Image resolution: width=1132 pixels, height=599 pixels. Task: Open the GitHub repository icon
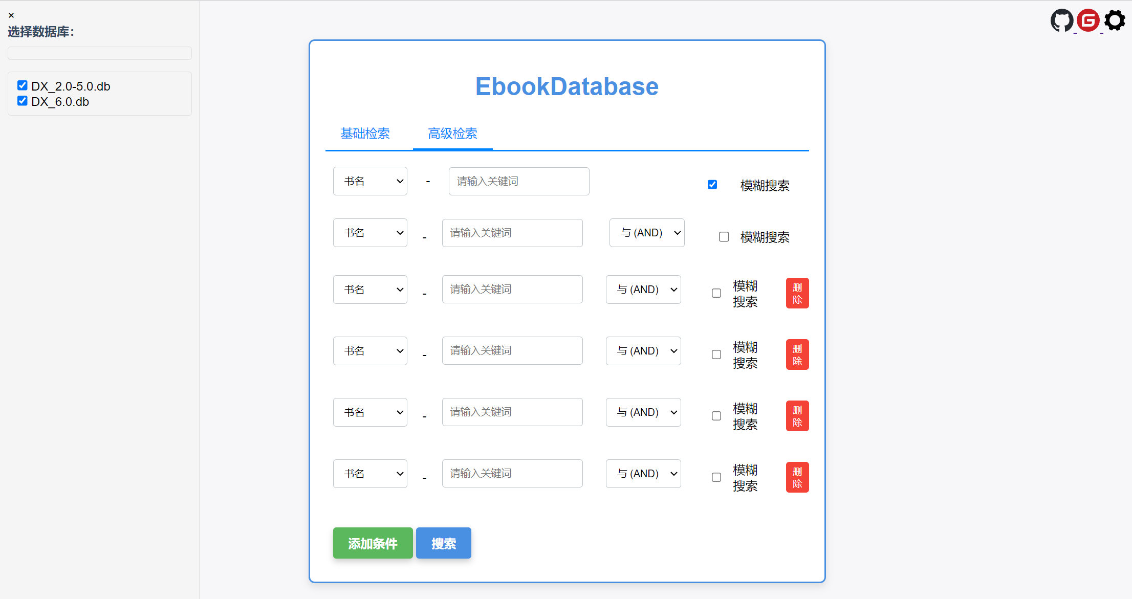click(1062, 20)
